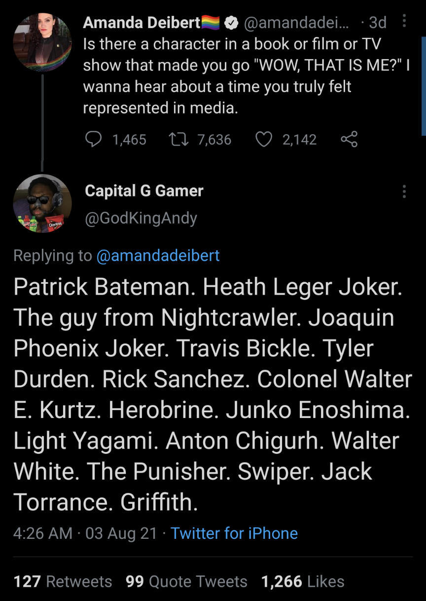Open Capital G Gamer's profile avatar
The width and height of the screenshot is (426, 601).
(42, 203)
